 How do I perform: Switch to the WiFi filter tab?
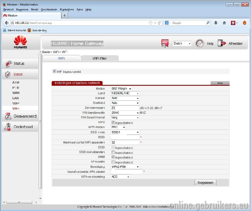pos(100,58)
